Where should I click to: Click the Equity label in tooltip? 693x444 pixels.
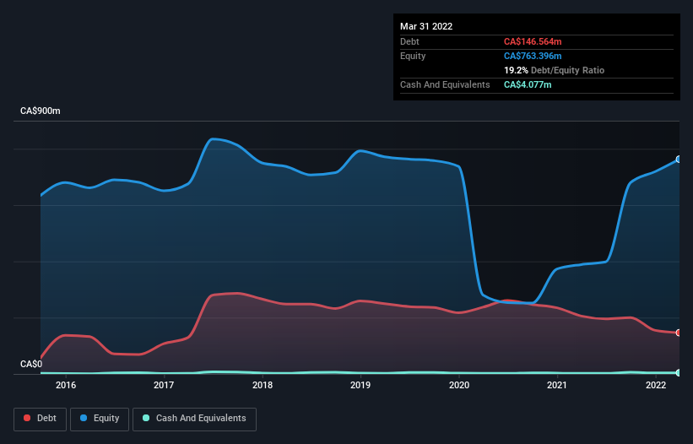413,56
